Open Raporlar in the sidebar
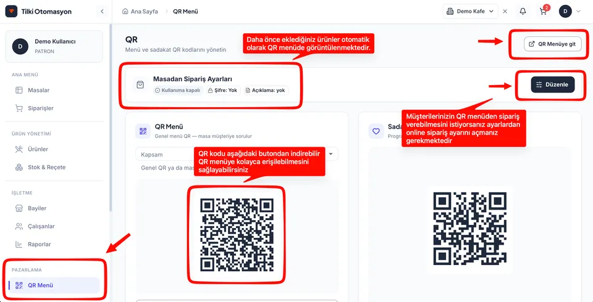The width and height of the screenshot is (593, 302). [x=54, y=244]
